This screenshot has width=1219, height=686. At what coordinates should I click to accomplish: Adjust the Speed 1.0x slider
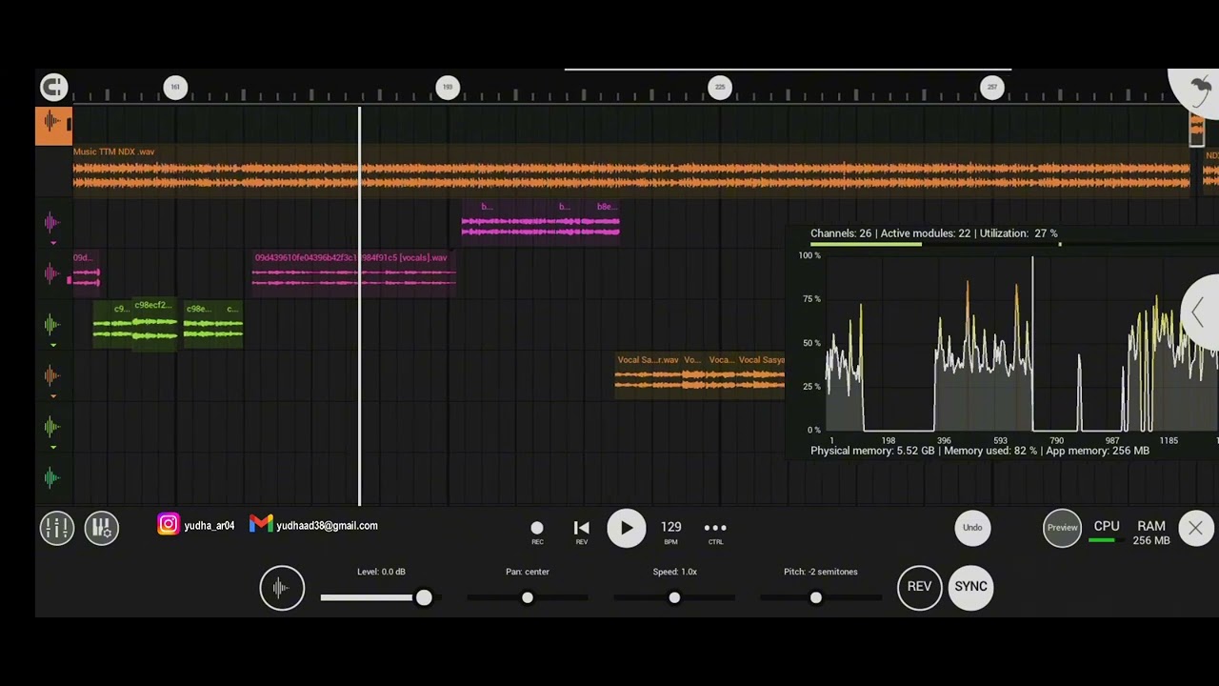(x=674, y=597)
